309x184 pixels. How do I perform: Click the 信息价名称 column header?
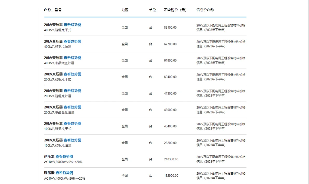205,10
